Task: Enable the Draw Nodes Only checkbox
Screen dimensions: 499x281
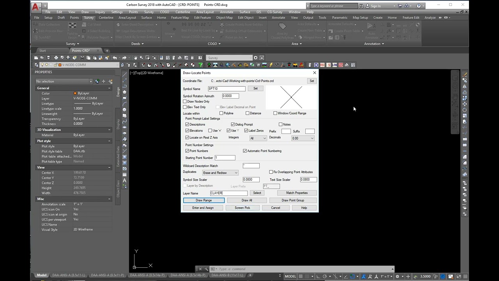Action: click(x=185, y=101)
